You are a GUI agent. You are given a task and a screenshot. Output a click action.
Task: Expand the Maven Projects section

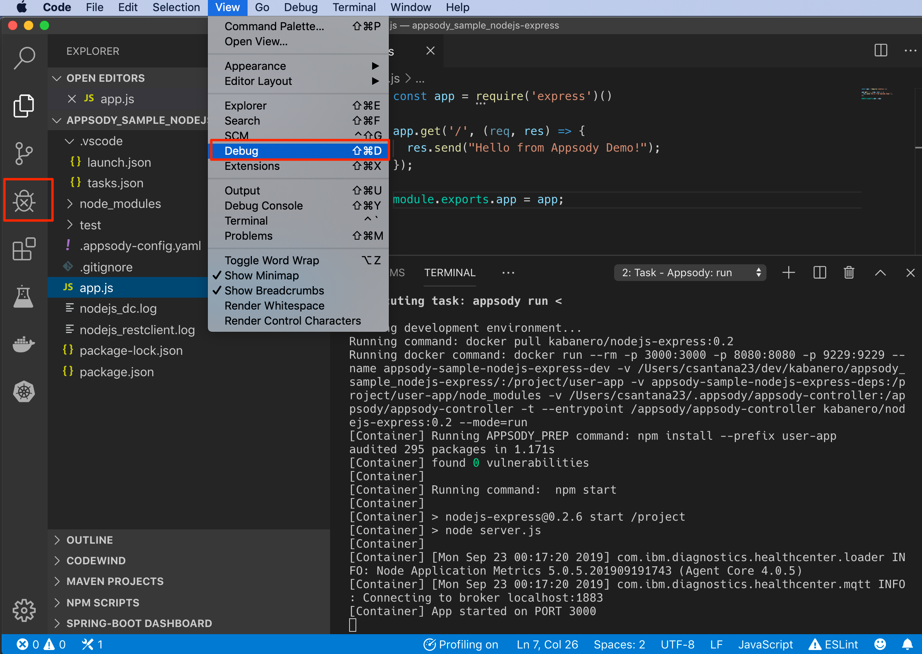click(x=57, y=581)
